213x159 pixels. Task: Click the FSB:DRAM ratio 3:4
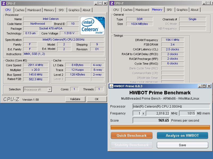[x=173, y=45]
